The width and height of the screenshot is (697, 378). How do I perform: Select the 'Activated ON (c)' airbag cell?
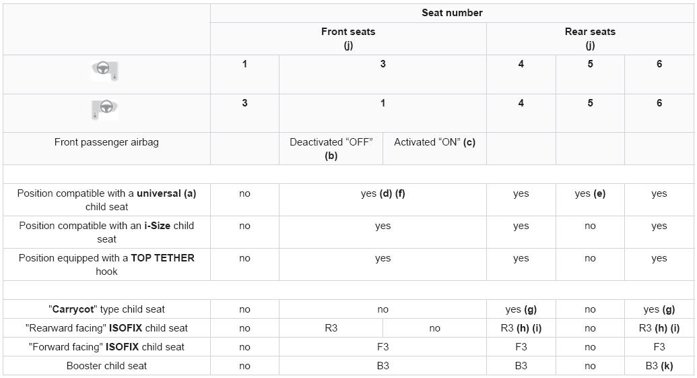click(435, 148)
